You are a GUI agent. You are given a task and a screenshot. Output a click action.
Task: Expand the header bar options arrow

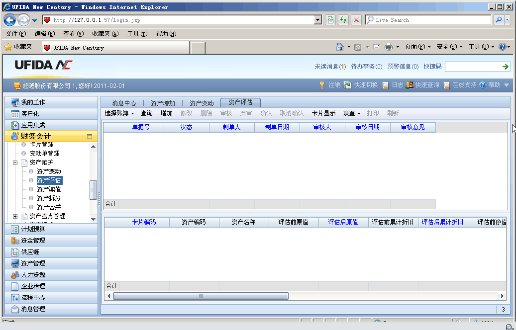[507, 85]
